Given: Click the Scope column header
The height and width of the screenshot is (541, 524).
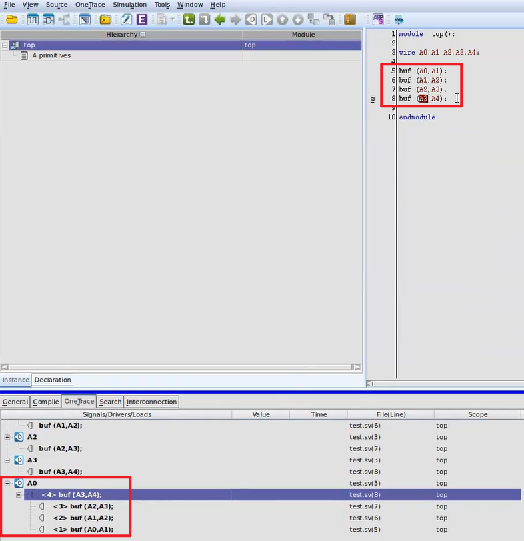Looking at the screenshot, I should click(477, 414).
